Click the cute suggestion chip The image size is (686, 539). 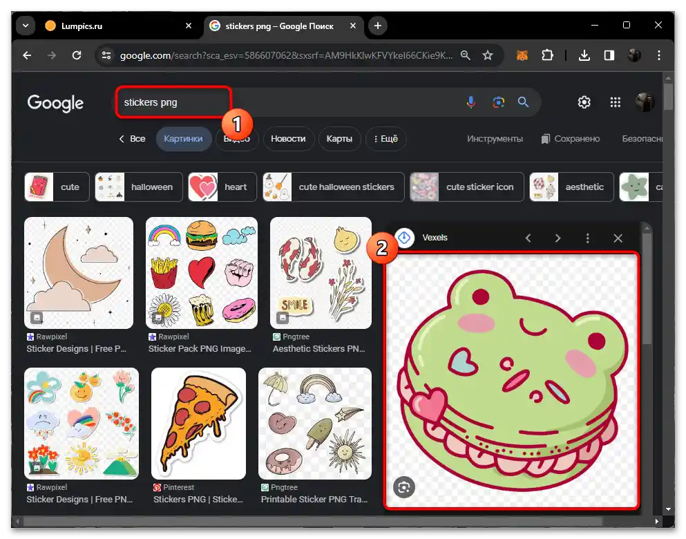57,187
